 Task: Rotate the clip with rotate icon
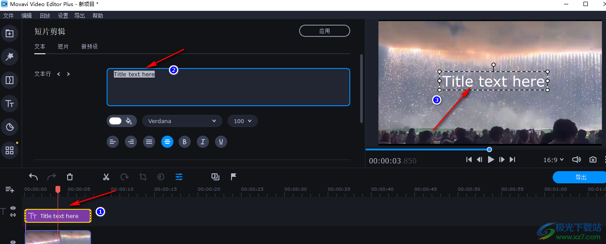[124, 177]
